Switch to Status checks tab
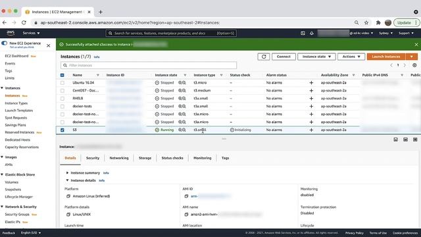The image size is (421, 237). click(172, 158)
